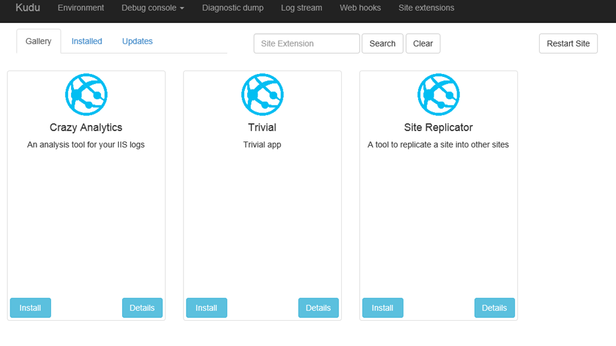This screenshot has width=616, height=346.
Task: Click the Crazy Analytics extension icon
Action: coord(86,95)
